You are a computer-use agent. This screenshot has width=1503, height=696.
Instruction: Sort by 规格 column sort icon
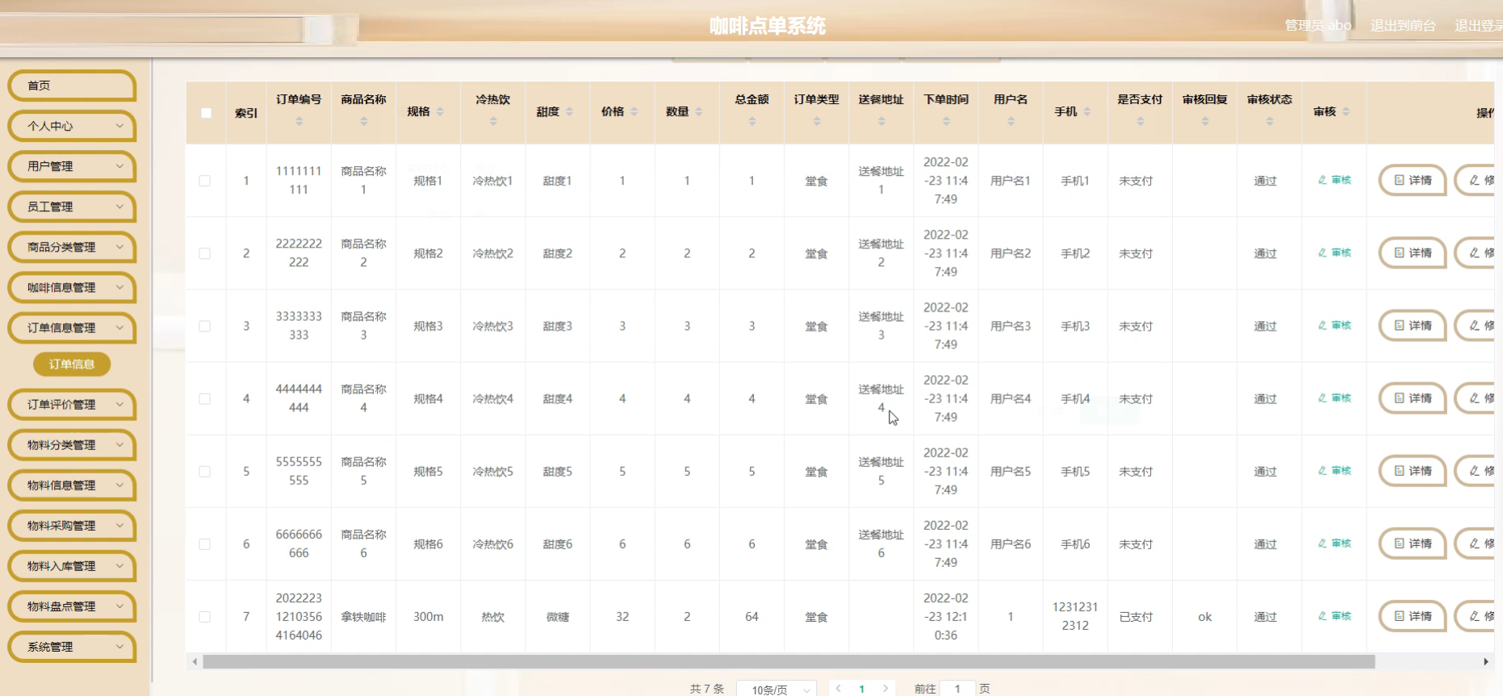coord(440,112)
